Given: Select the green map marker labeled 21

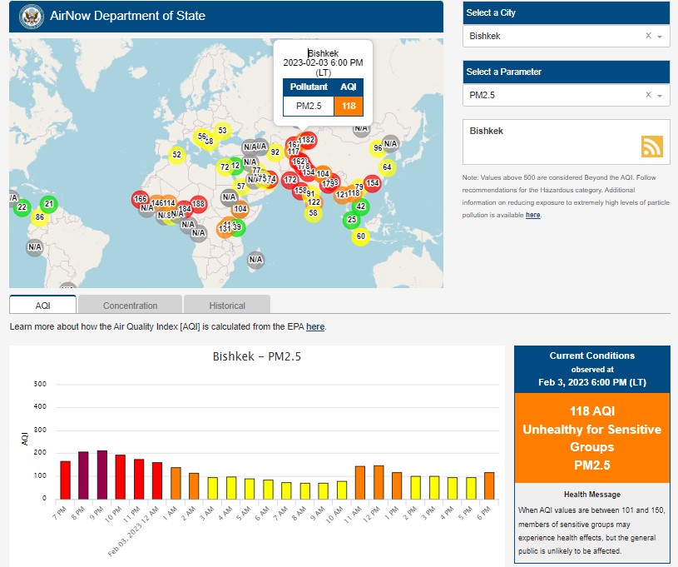Looking at the screenshot, I should pos(49,204).
